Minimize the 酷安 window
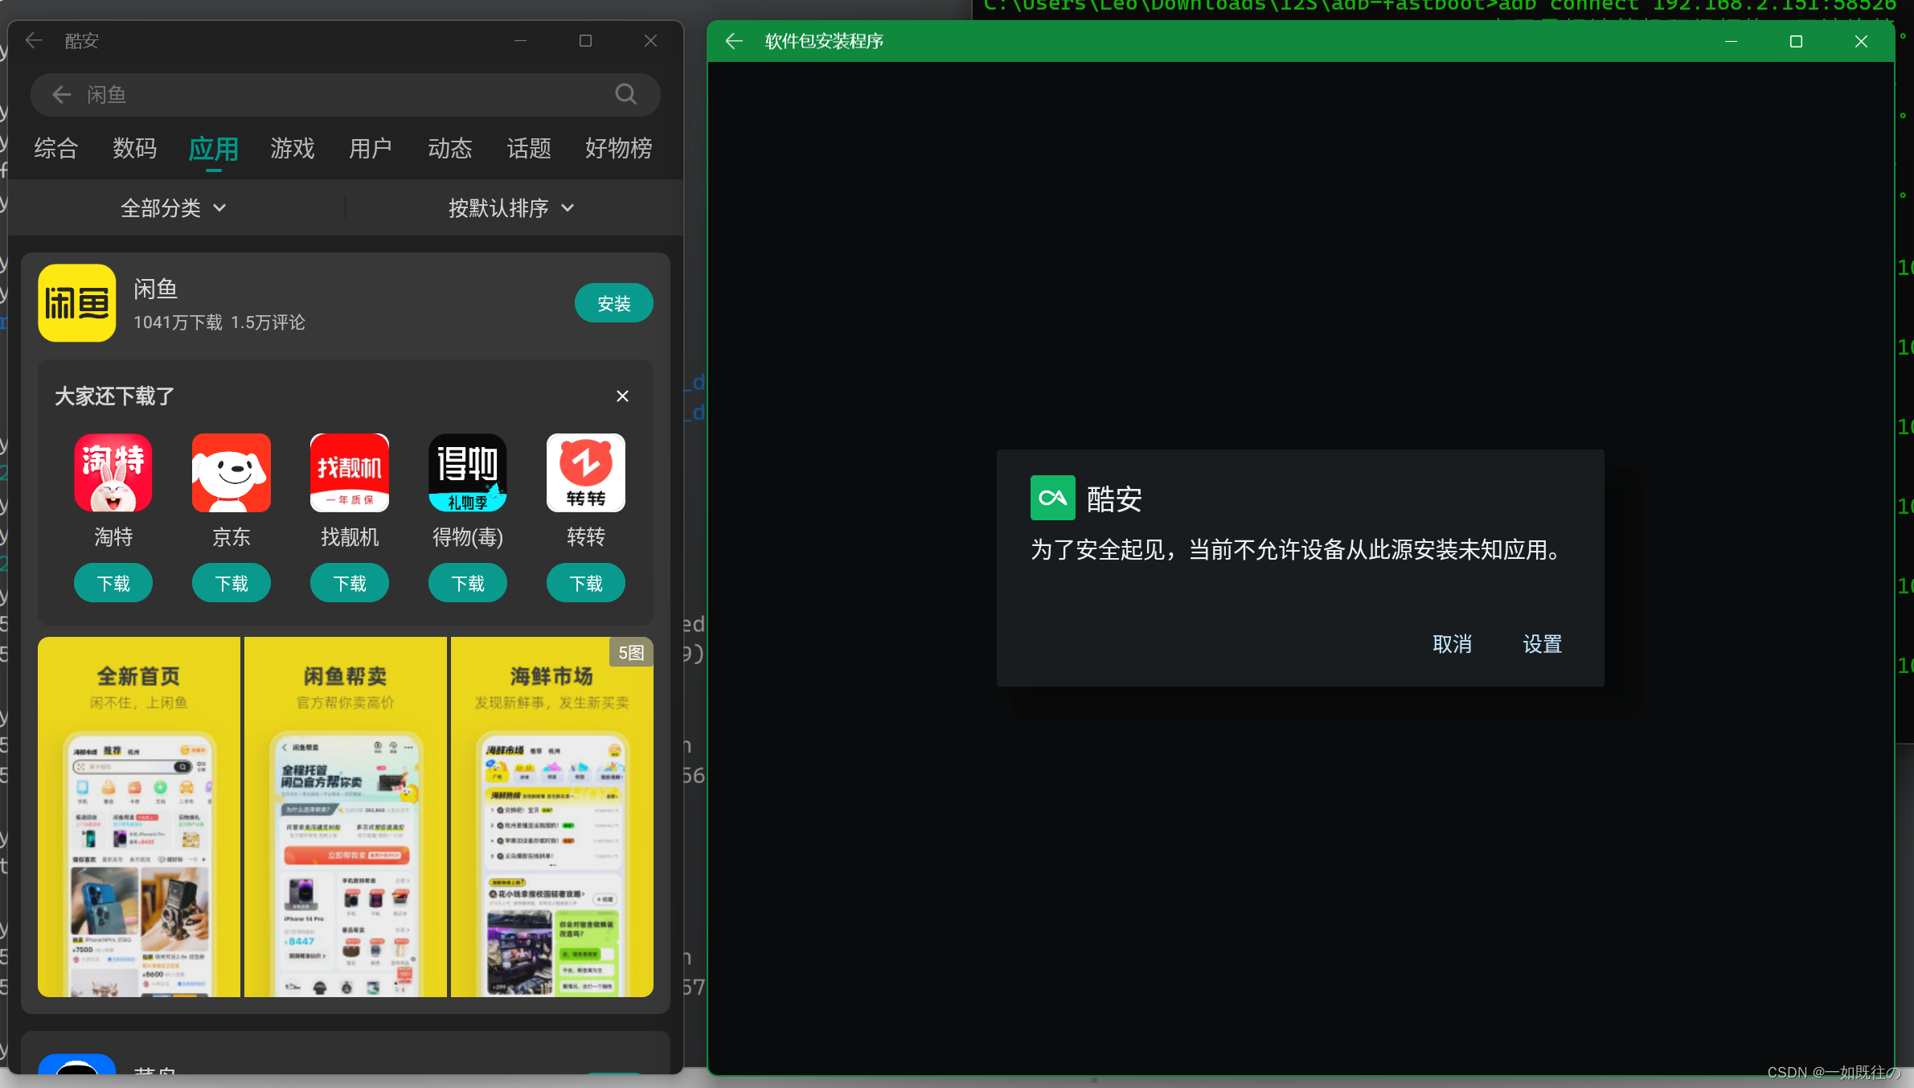Screen dimensions: 1914x1088 coord(520,40)
